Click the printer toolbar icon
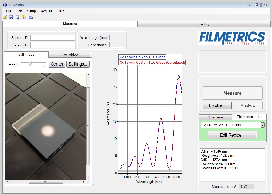 click(x=17, y=17)
